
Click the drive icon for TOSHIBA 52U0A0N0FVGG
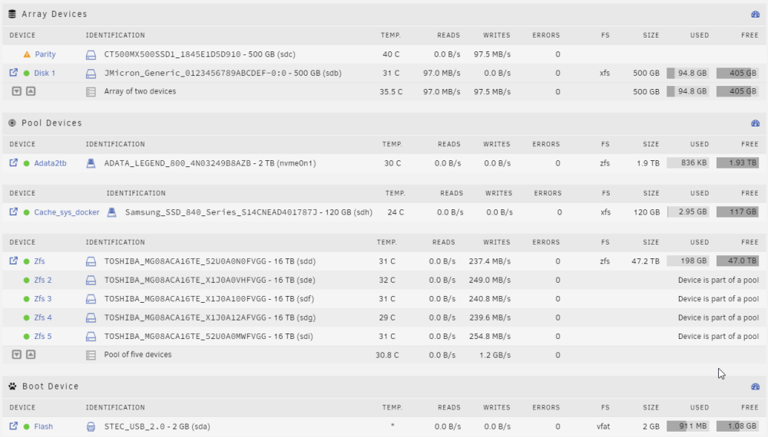tap(91, 261)
